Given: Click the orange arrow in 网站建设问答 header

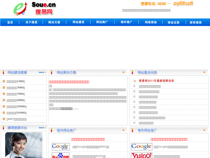Looking at the screenshot, I should click(x=204, y=72).
